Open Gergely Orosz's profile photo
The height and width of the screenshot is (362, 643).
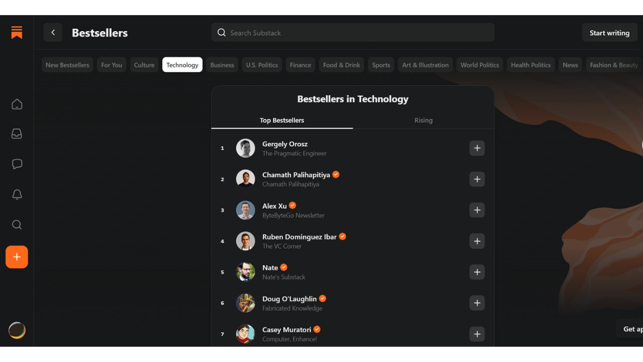point(246,148)
